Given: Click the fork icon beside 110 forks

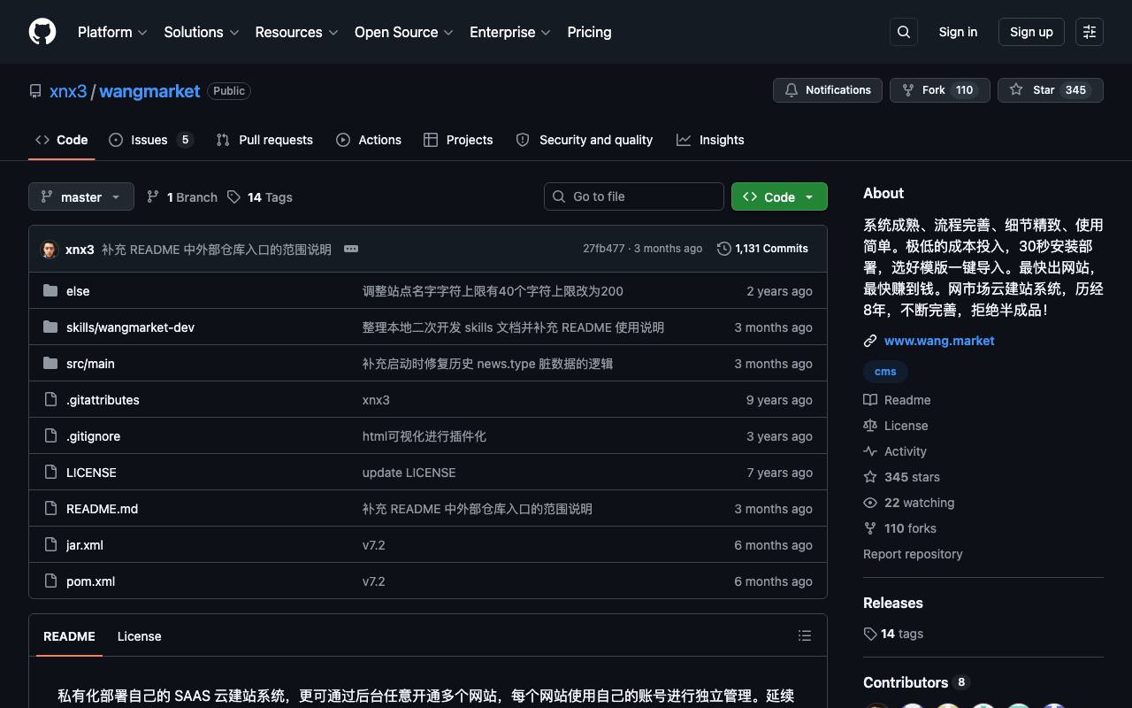Looking at the screenshot, I should point(870,528).
